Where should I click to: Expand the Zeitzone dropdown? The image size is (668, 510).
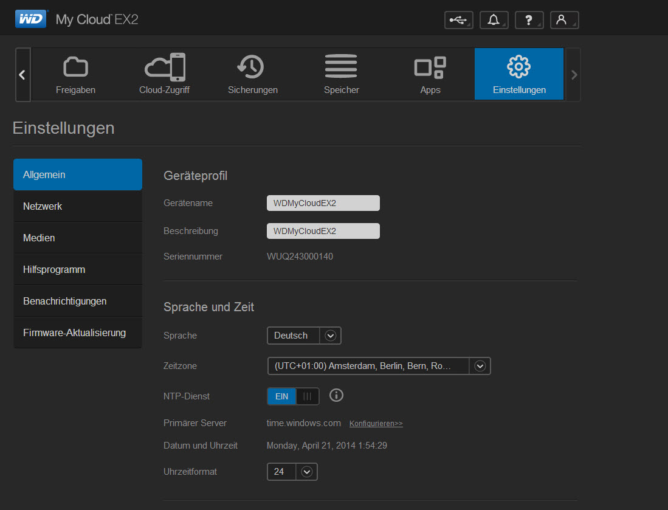[379, 366]
